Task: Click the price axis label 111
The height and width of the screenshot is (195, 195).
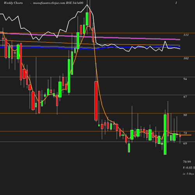Action: click(186, 35)
